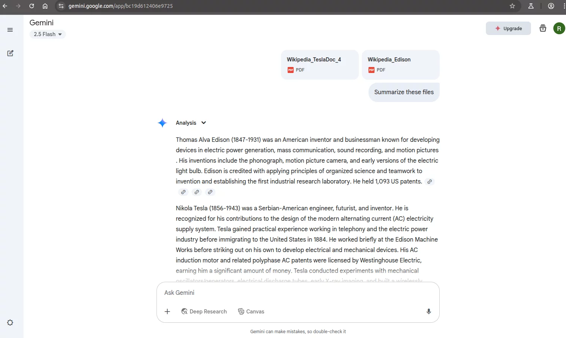Bookmark this page with the star icon

point(512,6)
